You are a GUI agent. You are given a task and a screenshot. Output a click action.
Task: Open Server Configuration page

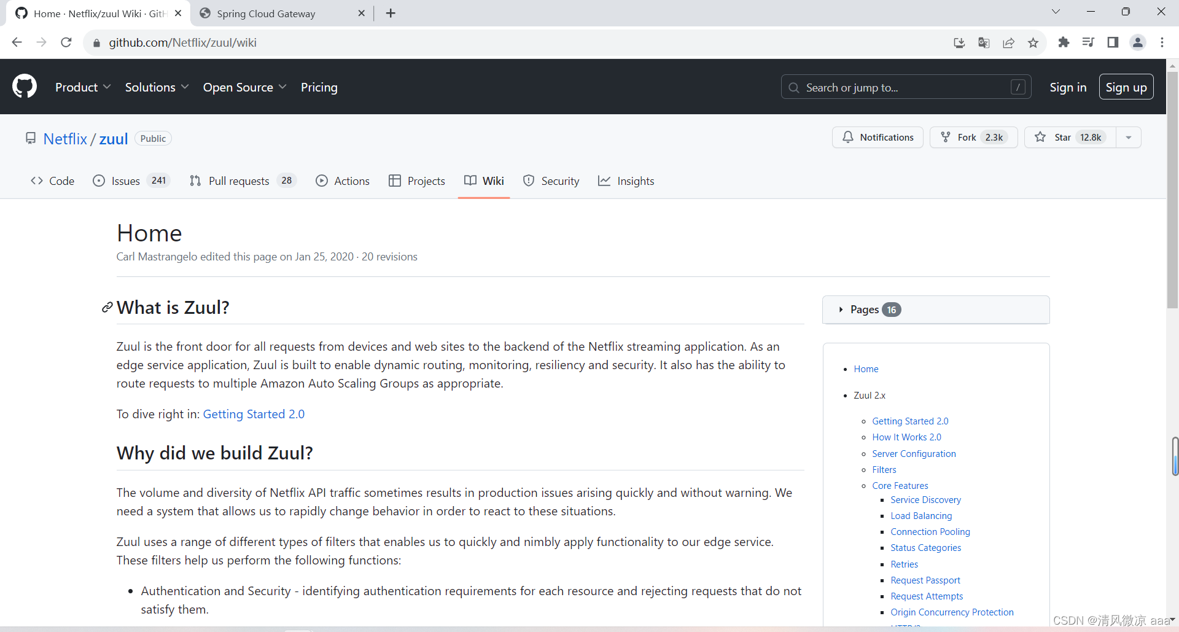[x=914, y=453]
